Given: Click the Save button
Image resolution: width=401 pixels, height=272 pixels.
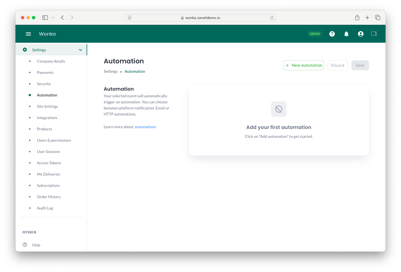Looking at the screenshot, I should click(360, 65).
